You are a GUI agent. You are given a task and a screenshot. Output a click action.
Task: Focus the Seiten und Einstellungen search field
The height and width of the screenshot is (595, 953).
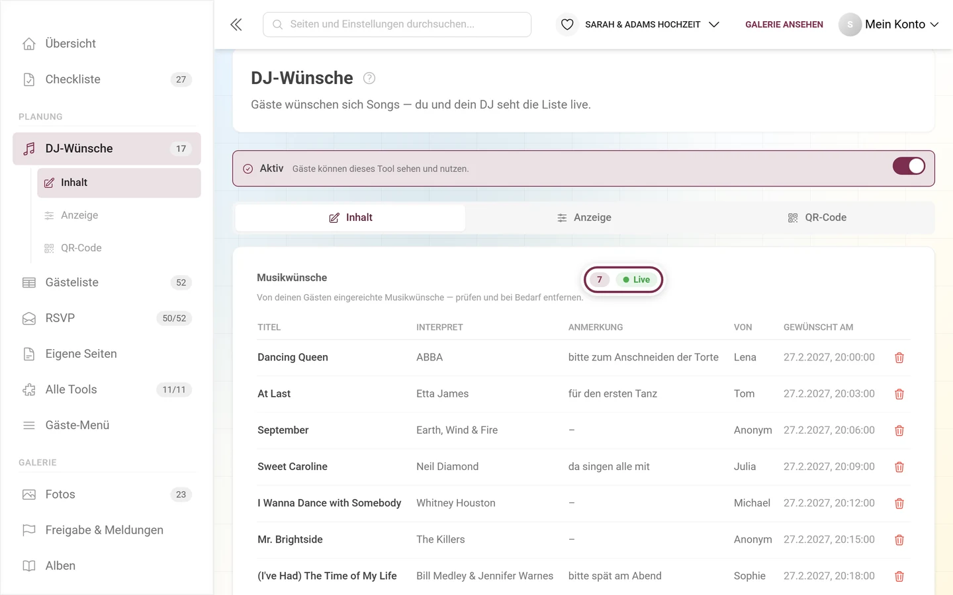tap(397, 24)
